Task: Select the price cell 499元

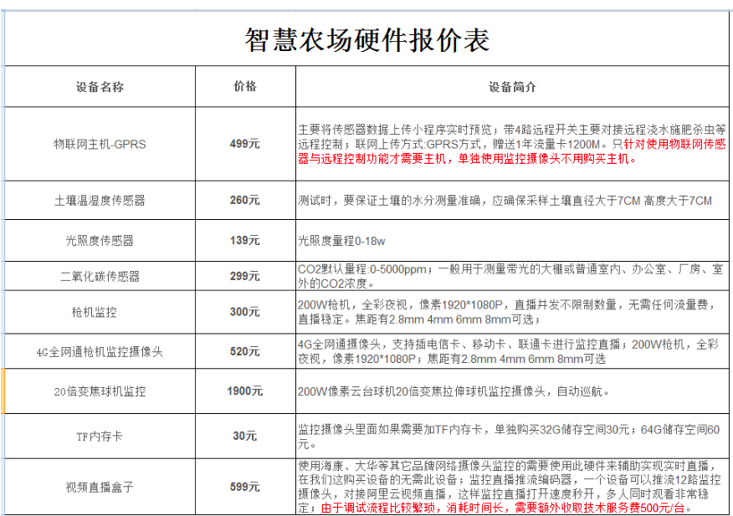Action: tap(245, 144)
